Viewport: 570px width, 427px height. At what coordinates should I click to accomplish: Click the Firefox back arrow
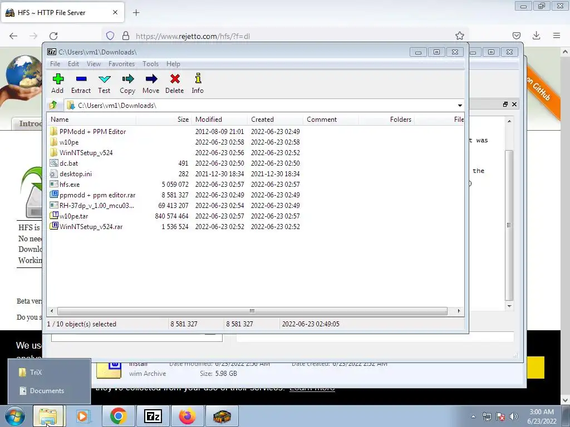point(13,36)
